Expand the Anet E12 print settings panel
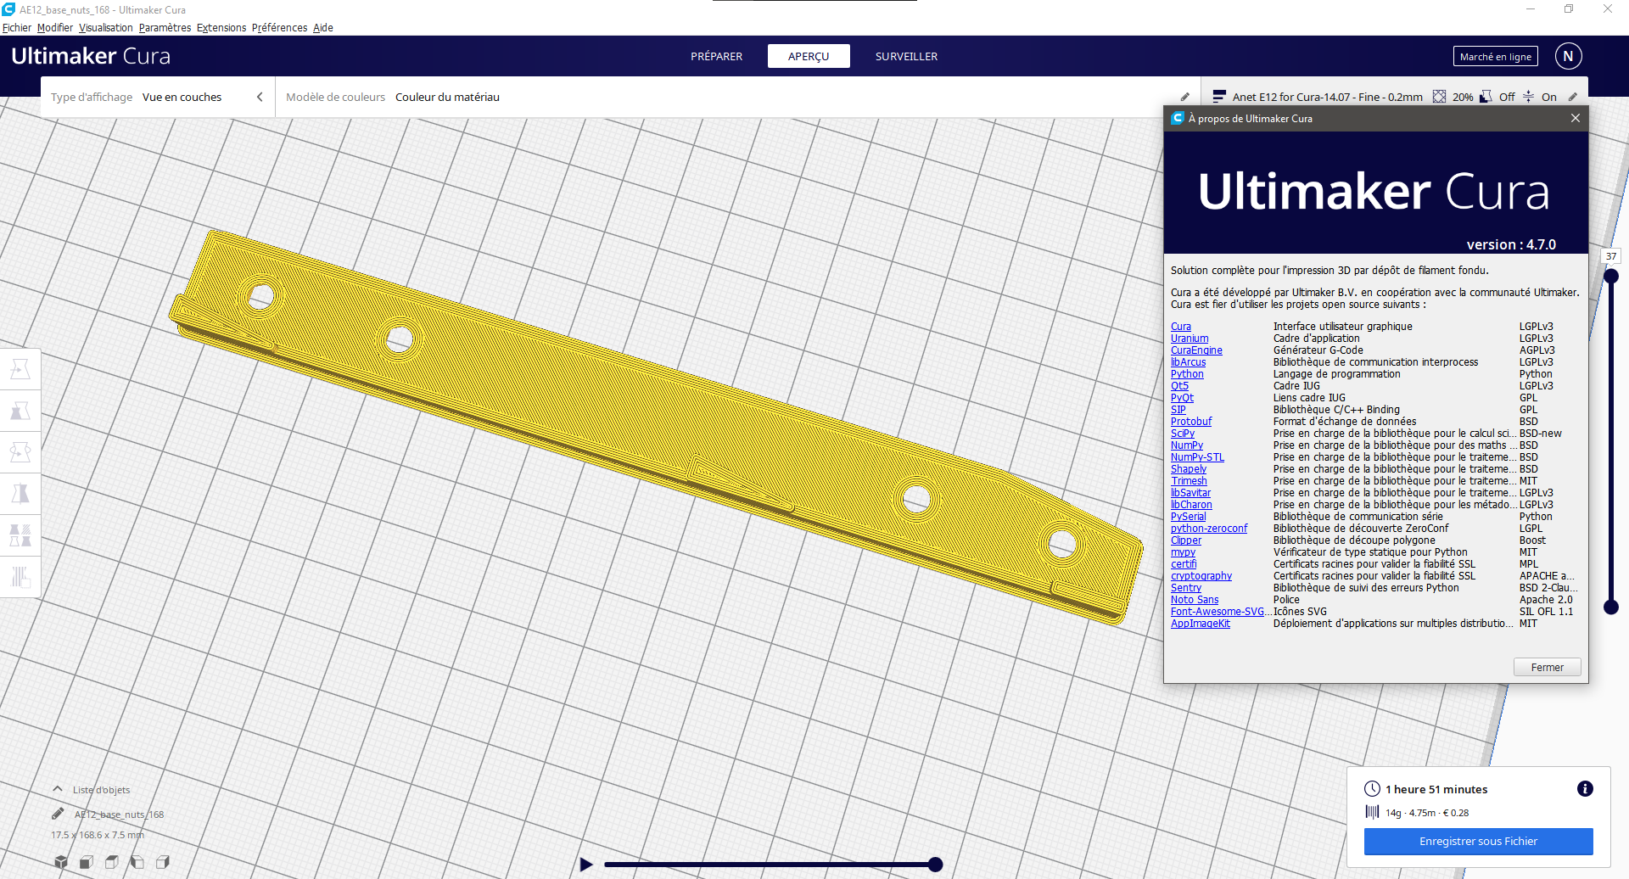 (1396, 97)
